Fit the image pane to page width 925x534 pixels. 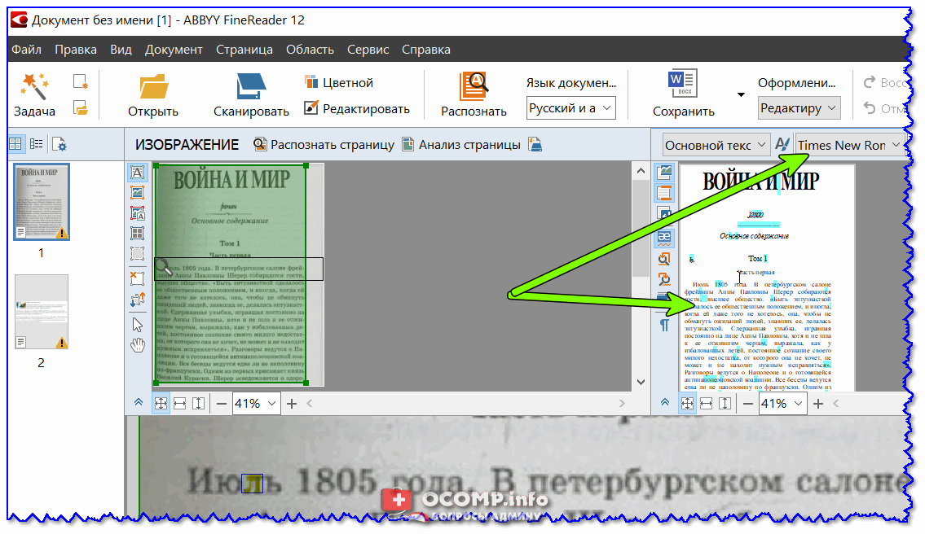click(180, 403)
